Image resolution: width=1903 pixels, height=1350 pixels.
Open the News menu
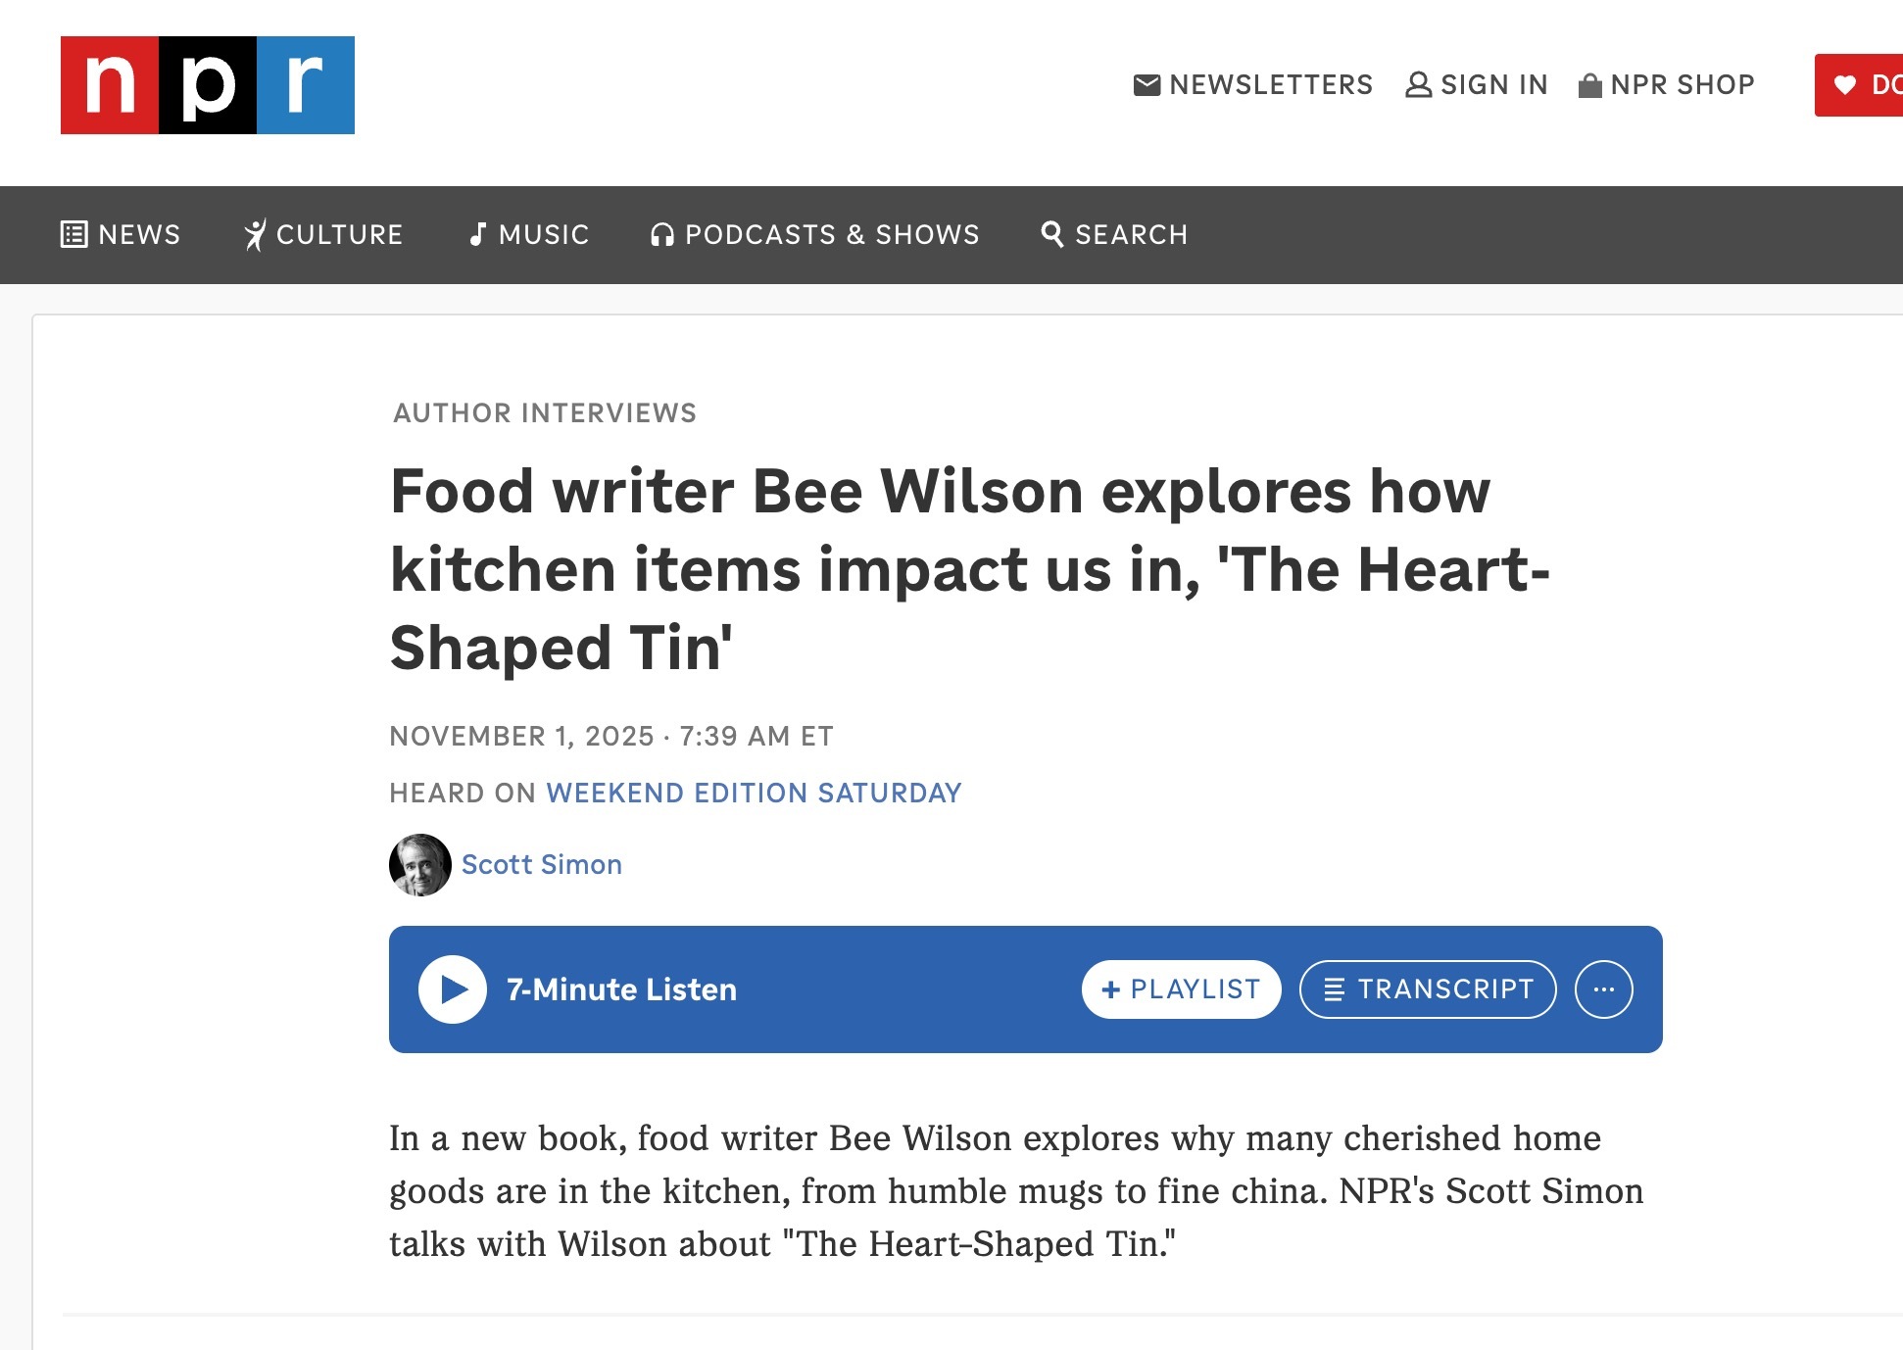121,235
